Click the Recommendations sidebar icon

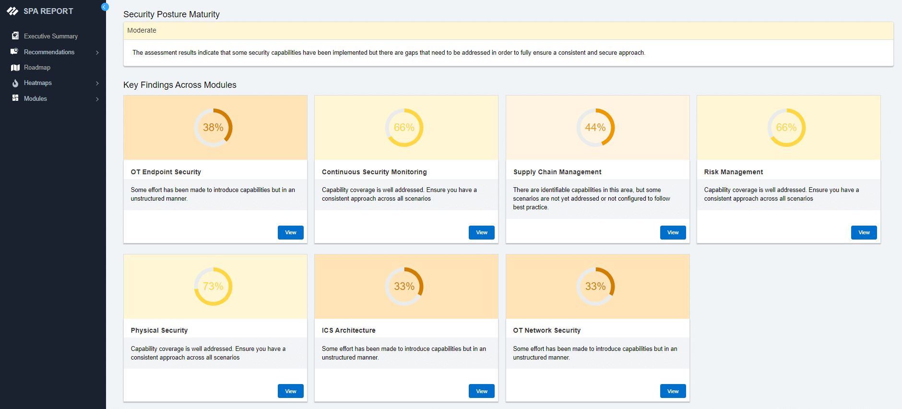point(14,52)
